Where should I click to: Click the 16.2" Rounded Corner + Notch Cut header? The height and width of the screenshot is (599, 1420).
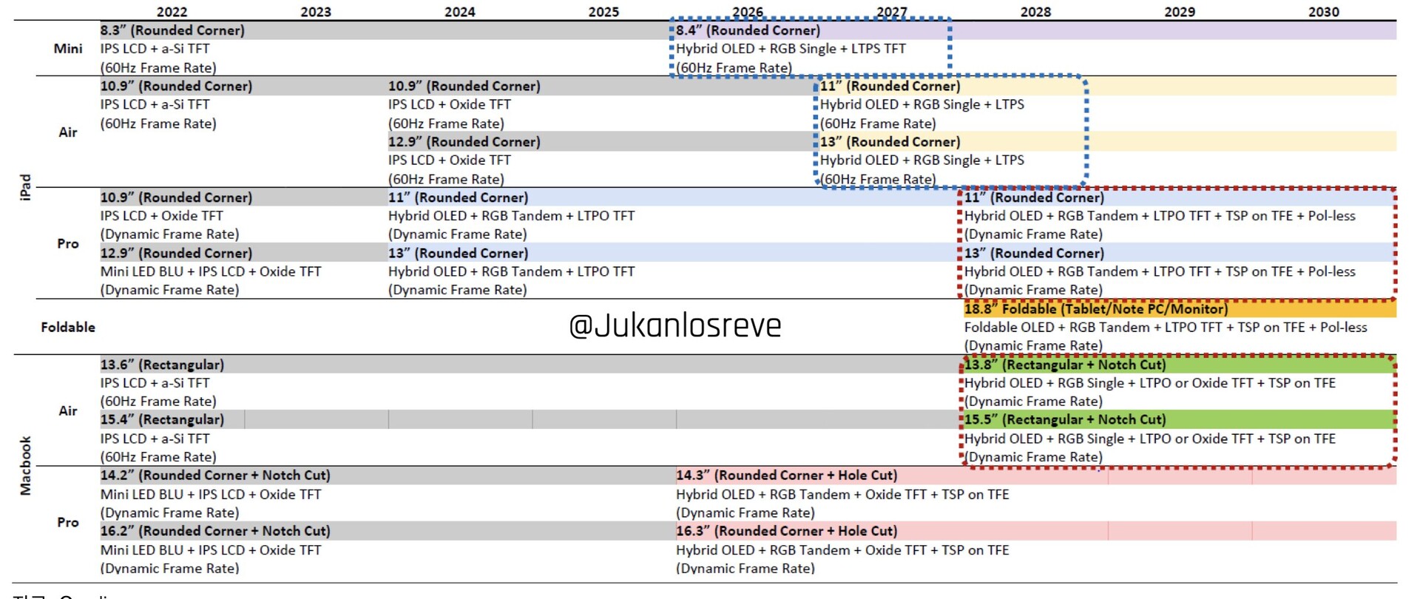pos(215,531)
